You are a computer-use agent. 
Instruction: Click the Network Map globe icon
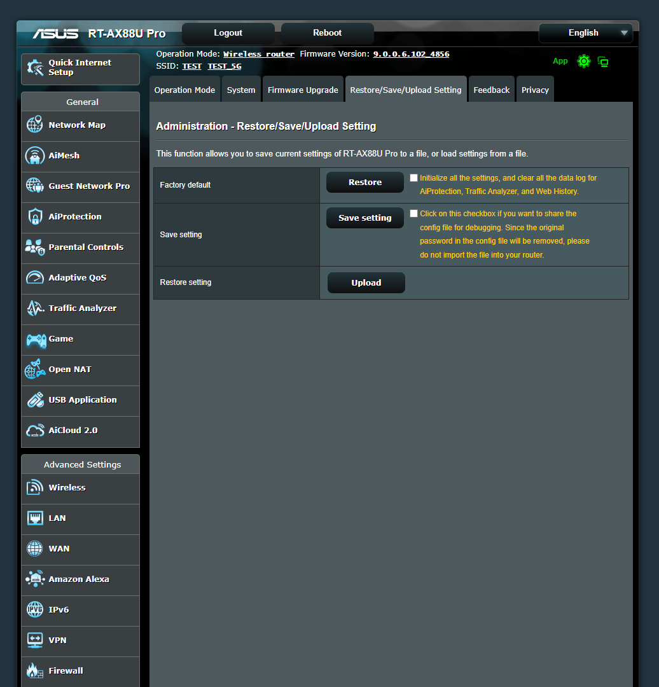[x=34, y=125]
